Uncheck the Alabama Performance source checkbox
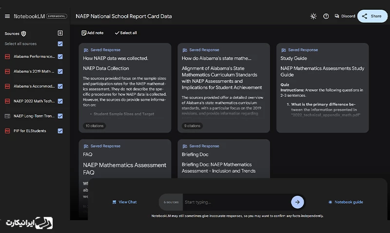This screenshot has width=390, height=233. pyautogui.click(x=60, y=57)
